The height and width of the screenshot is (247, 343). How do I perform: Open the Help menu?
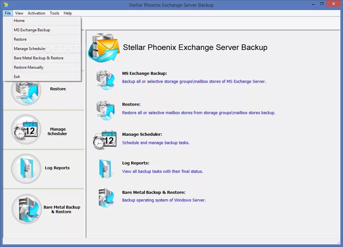[x=68, y=13]
